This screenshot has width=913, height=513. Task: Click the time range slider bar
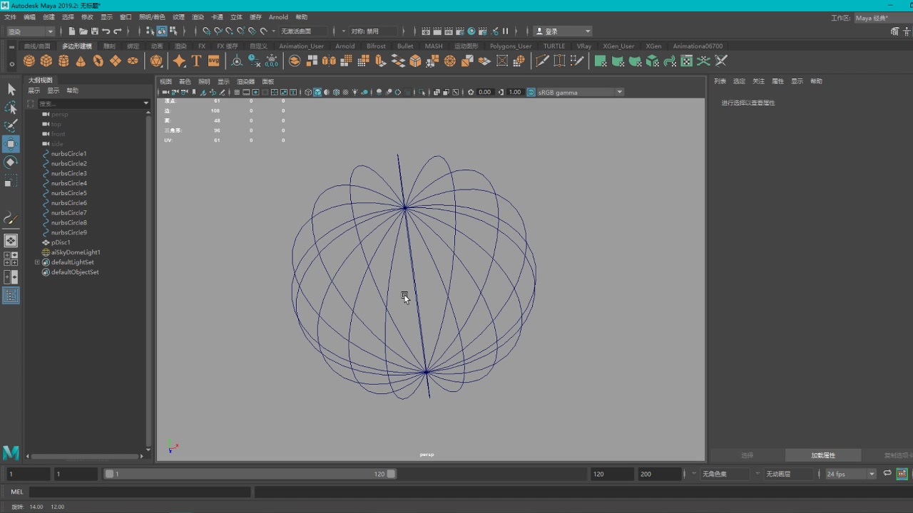tap(250, 474)
